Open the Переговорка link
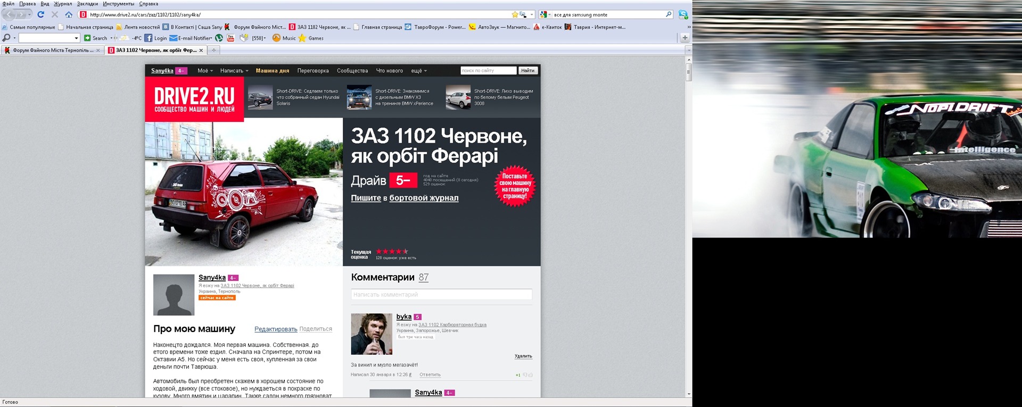Screen dimensions: 1022x407 (313, 71)
